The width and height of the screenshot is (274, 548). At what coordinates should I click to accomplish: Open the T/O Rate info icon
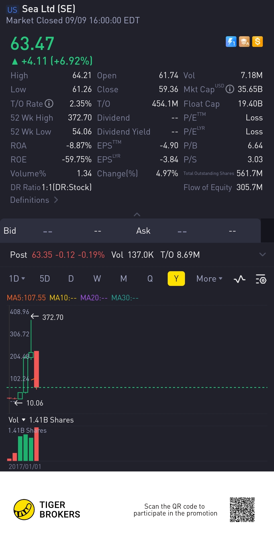49,103
